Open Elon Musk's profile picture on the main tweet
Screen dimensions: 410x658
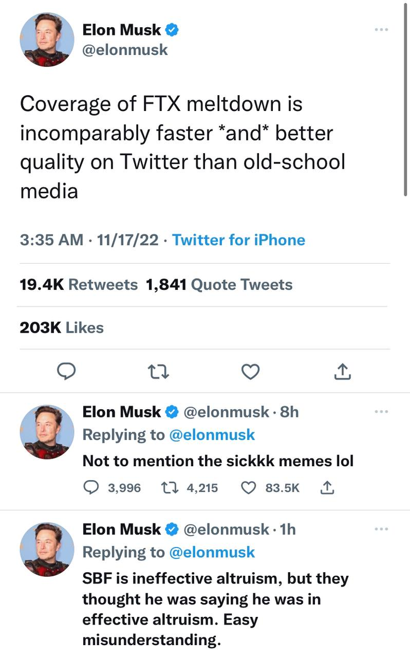tap(47, 40)
